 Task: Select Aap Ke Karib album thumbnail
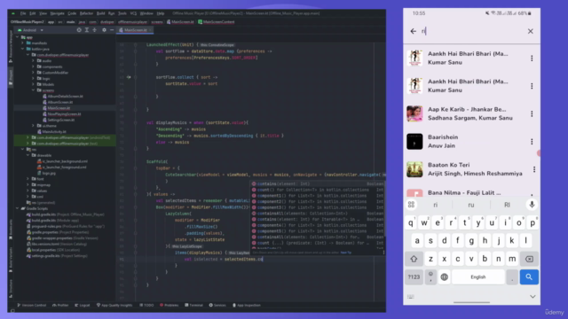tap(414, 113)
